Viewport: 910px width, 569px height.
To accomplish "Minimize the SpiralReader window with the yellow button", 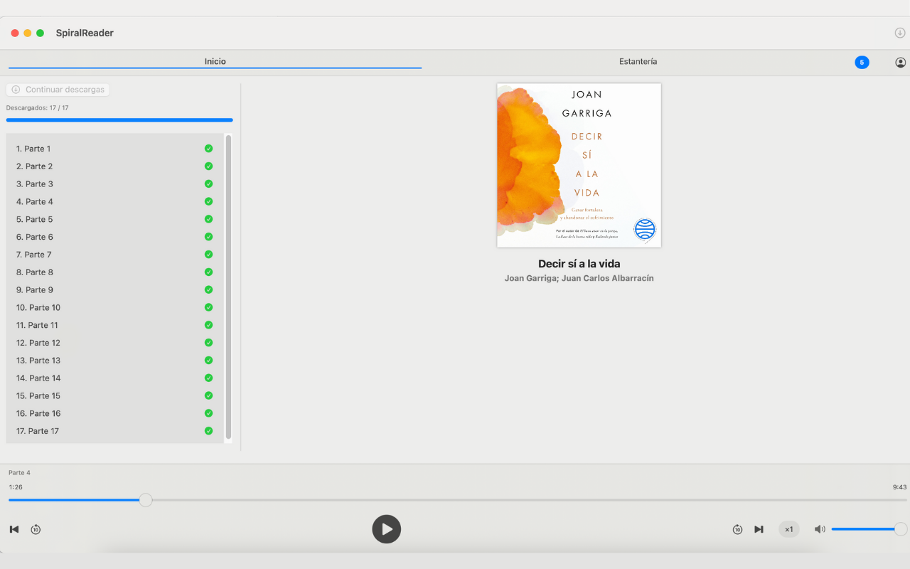I will click(28, 33).
